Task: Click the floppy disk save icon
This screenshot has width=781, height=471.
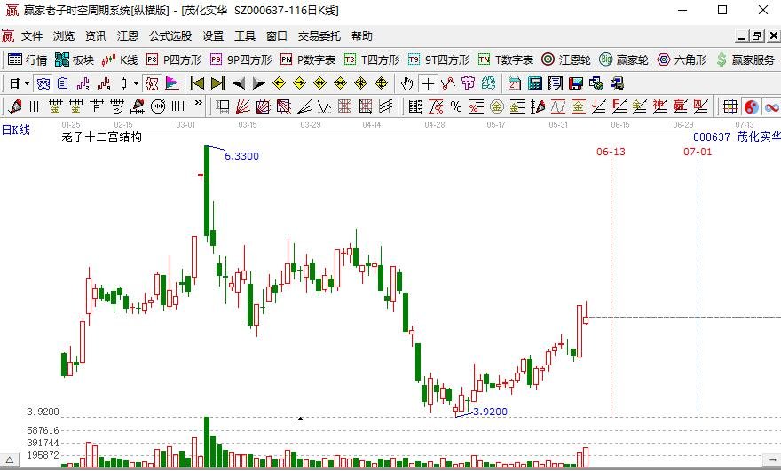Action: [576, 83]
